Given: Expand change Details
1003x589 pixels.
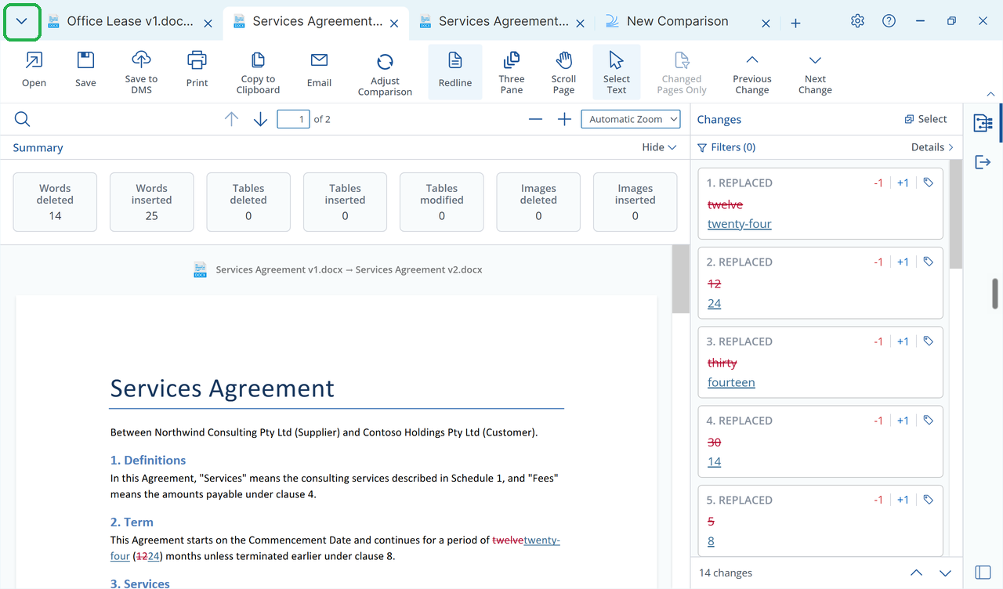Looking at the screenshot, I should (x=932, y=147).
